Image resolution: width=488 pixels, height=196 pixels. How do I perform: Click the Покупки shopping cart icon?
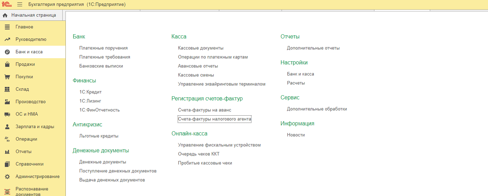pyautogui.click(x=7, y=77)
